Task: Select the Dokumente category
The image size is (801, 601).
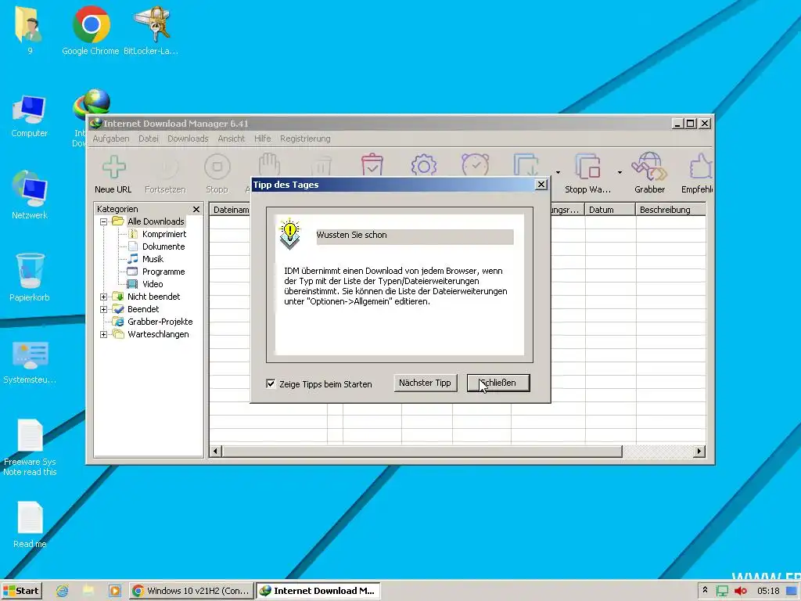Action: click(163, 247)
